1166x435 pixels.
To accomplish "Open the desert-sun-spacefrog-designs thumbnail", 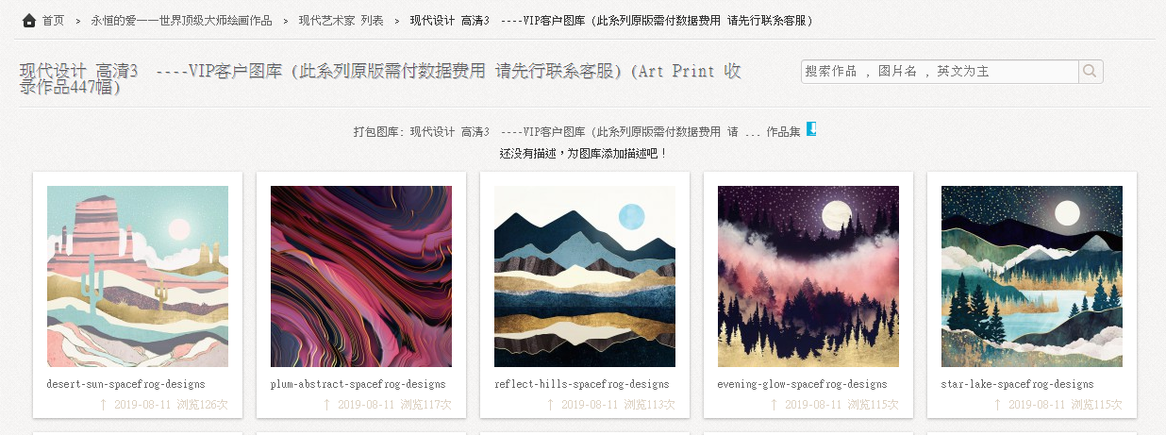I will click(138, 276).
